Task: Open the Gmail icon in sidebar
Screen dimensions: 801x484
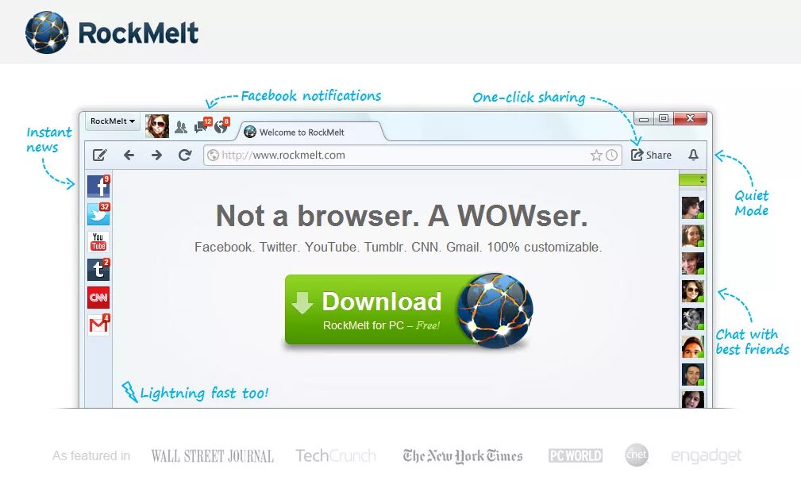Action: pyautogui.click(x=98, y=325)
